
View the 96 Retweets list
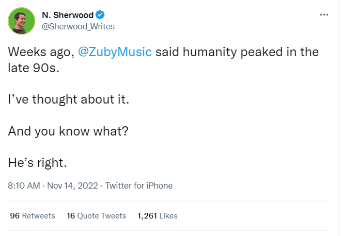[33, 216]
